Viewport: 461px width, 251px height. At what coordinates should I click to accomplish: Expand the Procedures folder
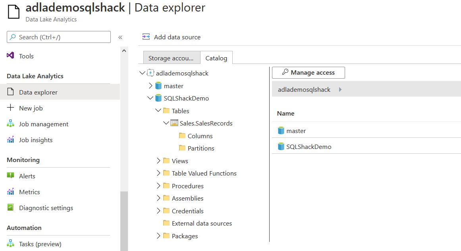(x=158, y=186)
